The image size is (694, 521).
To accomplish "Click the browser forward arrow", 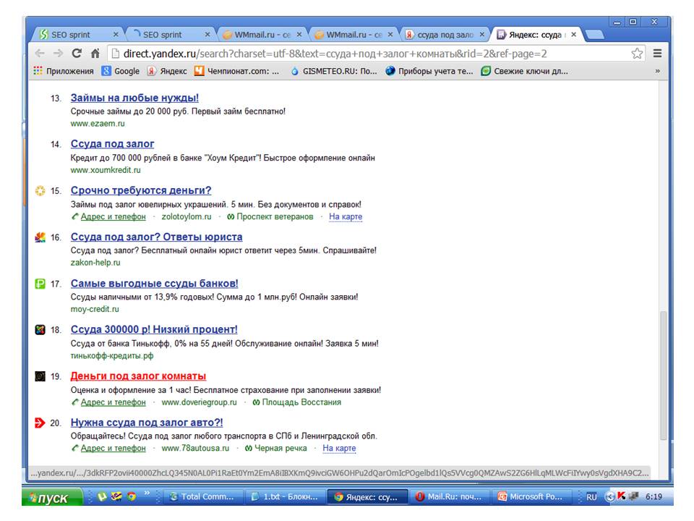I will pos(58,54).
